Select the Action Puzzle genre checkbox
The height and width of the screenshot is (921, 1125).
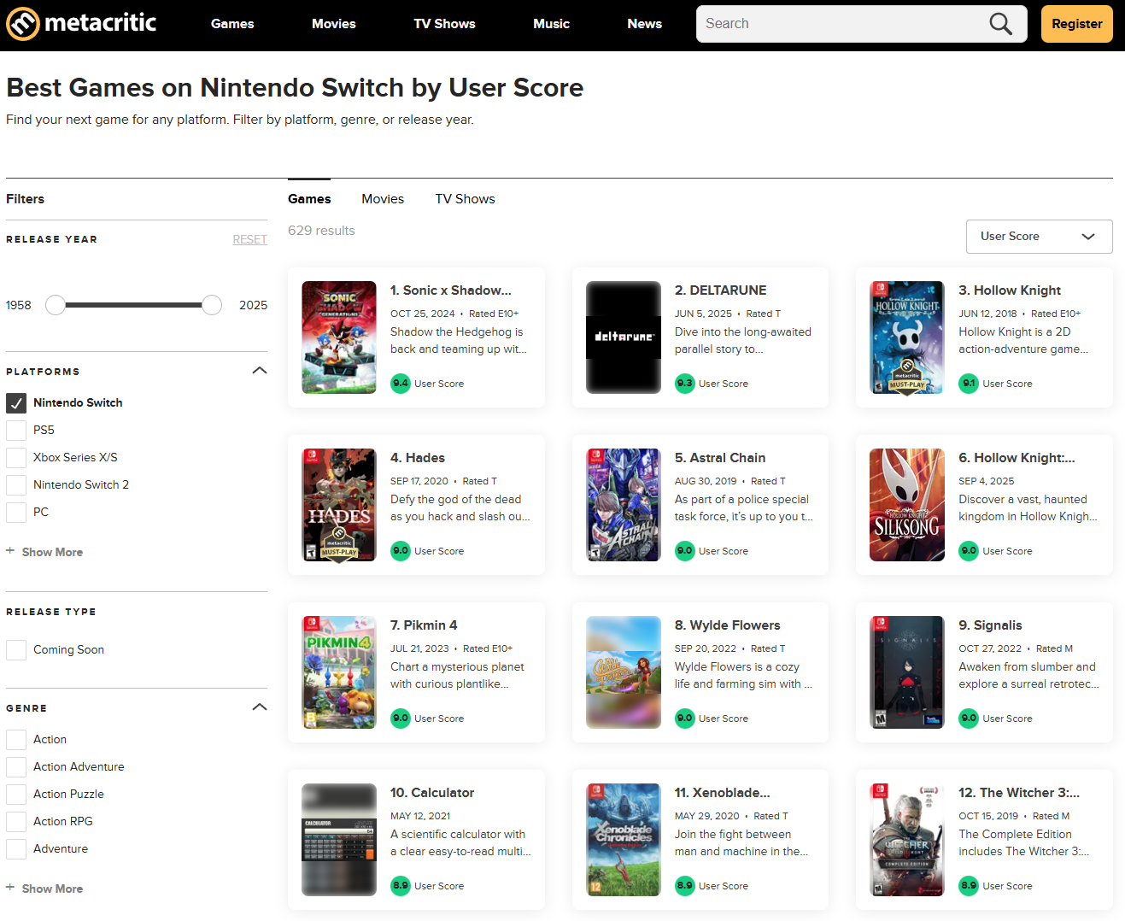(x=16, y=795)
